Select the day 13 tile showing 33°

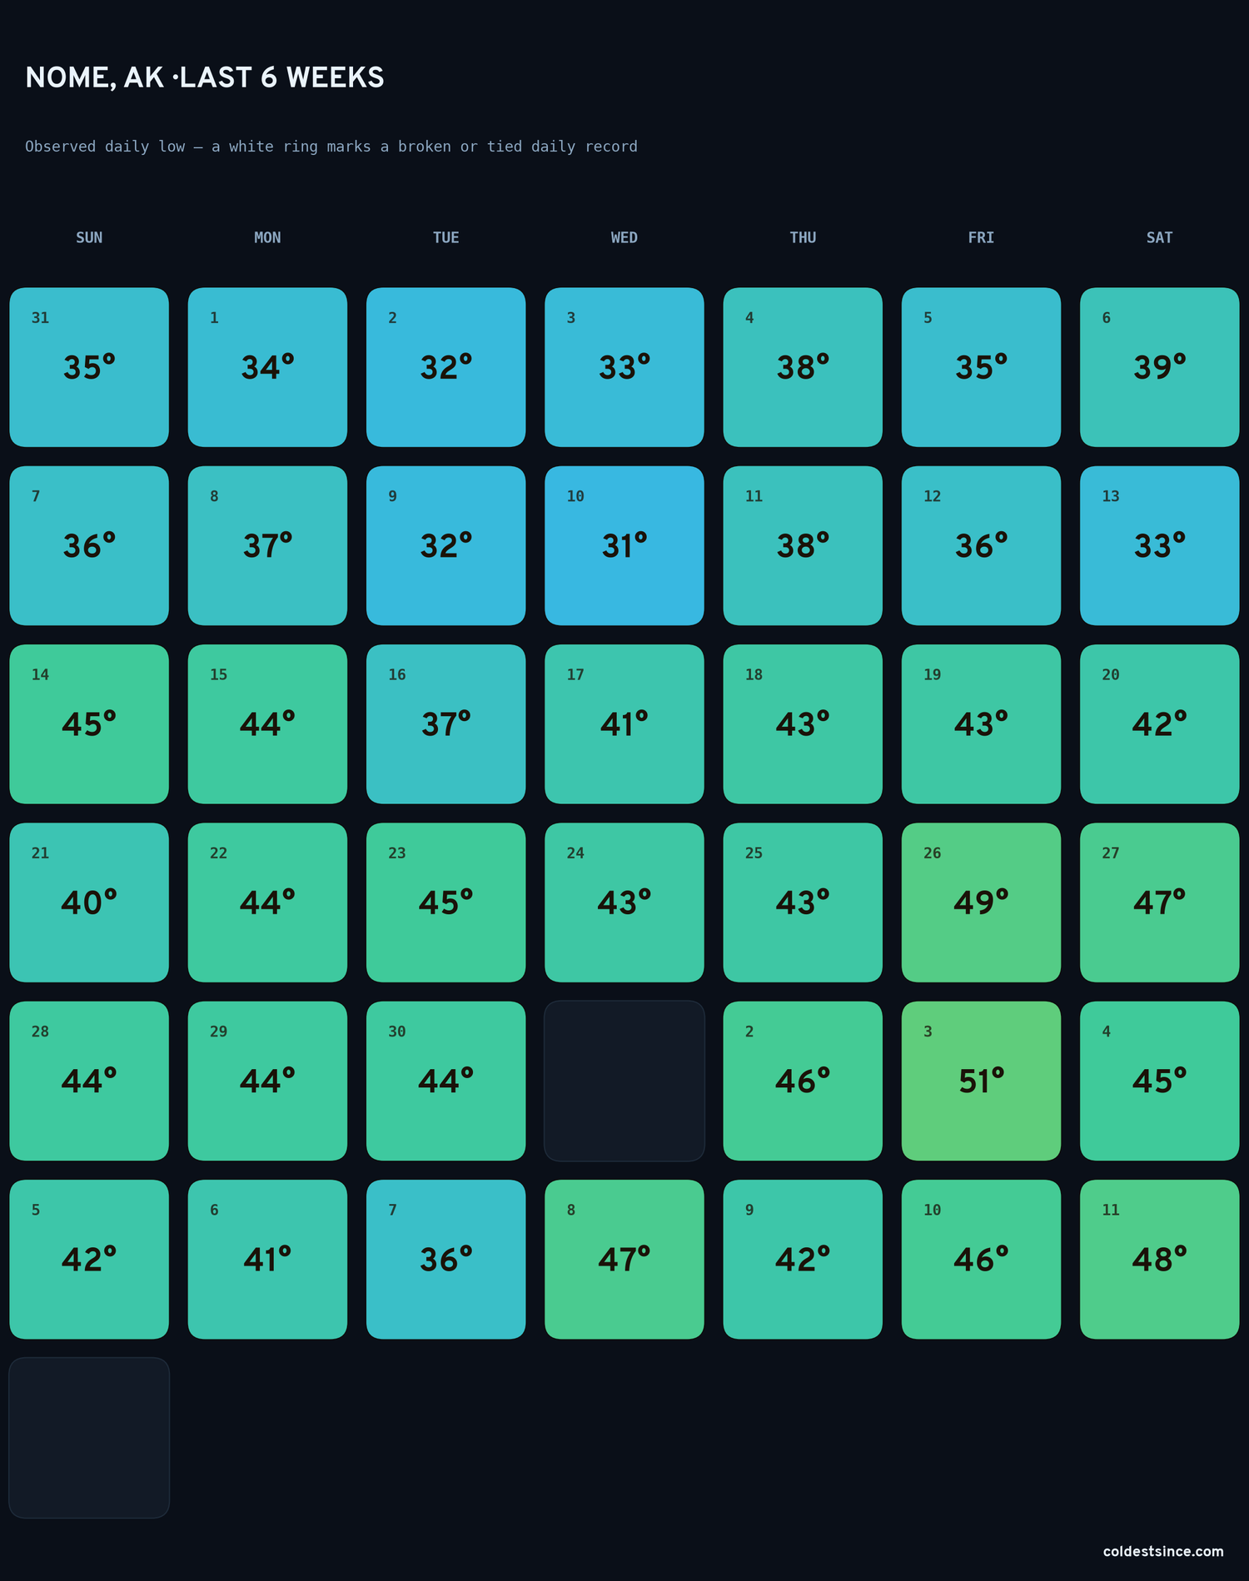(x=1159, y=545)
